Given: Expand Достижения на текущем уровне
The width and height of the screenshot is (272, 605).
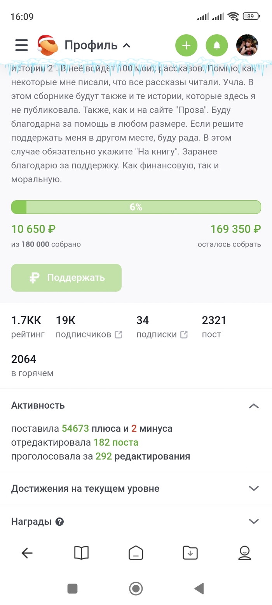Looking at the screenshot, I should point(253,488).
